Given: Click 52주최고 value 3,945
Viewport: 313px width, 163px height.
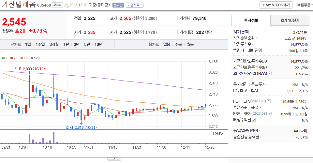Looking at the screenshot, I should (x=291, y=91).
